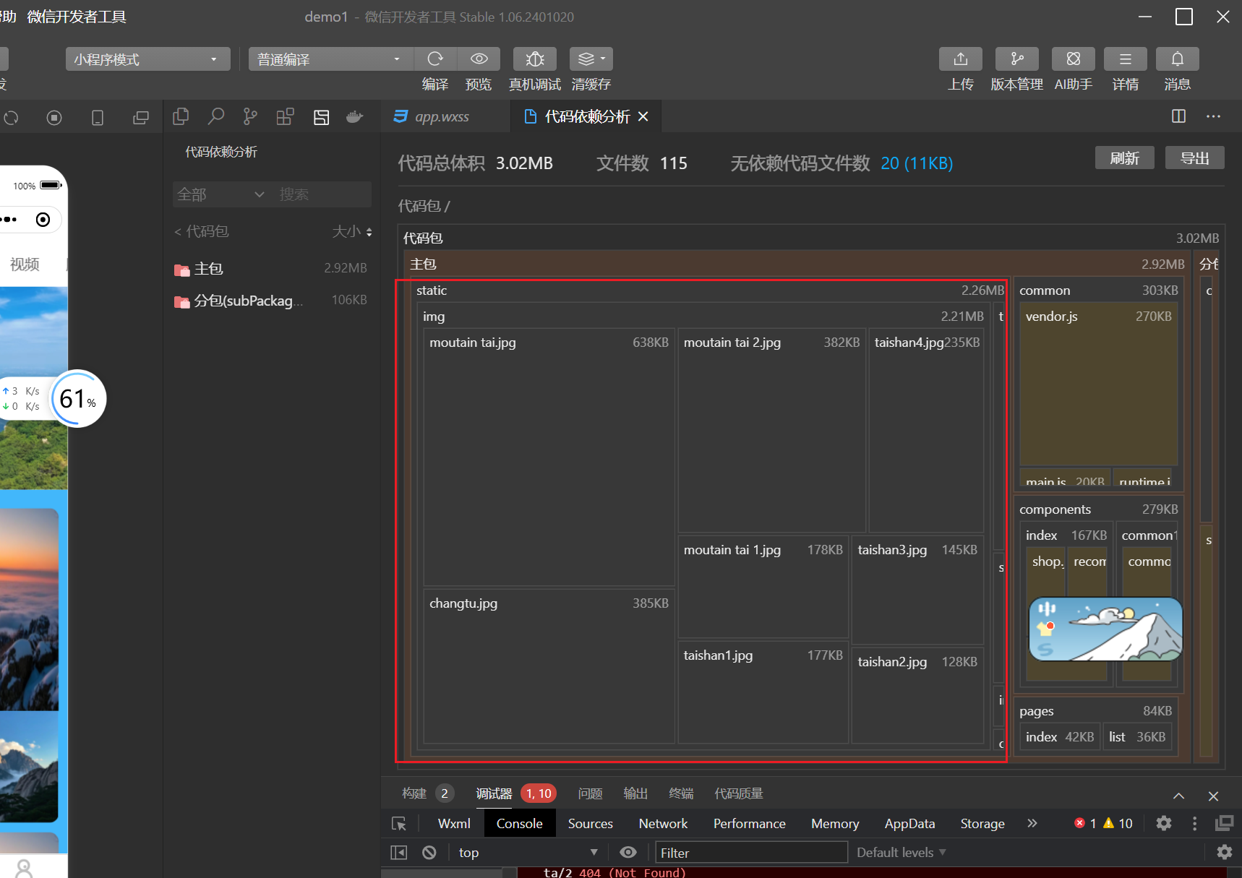Open the Performance tab
This screenshot has width=1242, height=878.
click(x=749, y=824)
